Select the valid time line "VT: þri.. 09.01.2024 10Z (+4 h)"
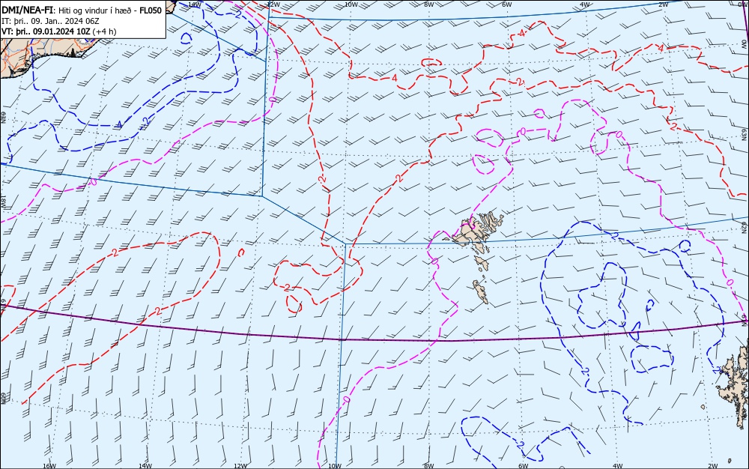The height and width of the screenshot is (469, 749). pos(58,31)
